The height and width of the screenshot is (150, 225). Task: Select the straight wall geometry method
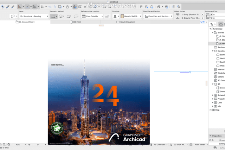tap(53, 17)
